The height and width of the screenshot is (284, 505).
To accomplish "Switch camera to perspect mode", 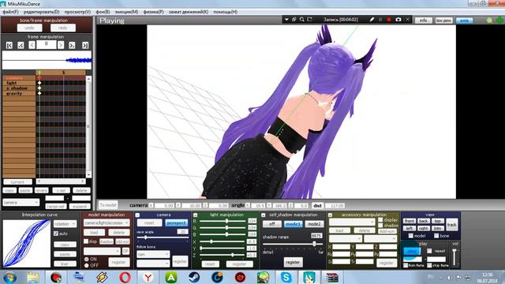I will tap(177, 222).
